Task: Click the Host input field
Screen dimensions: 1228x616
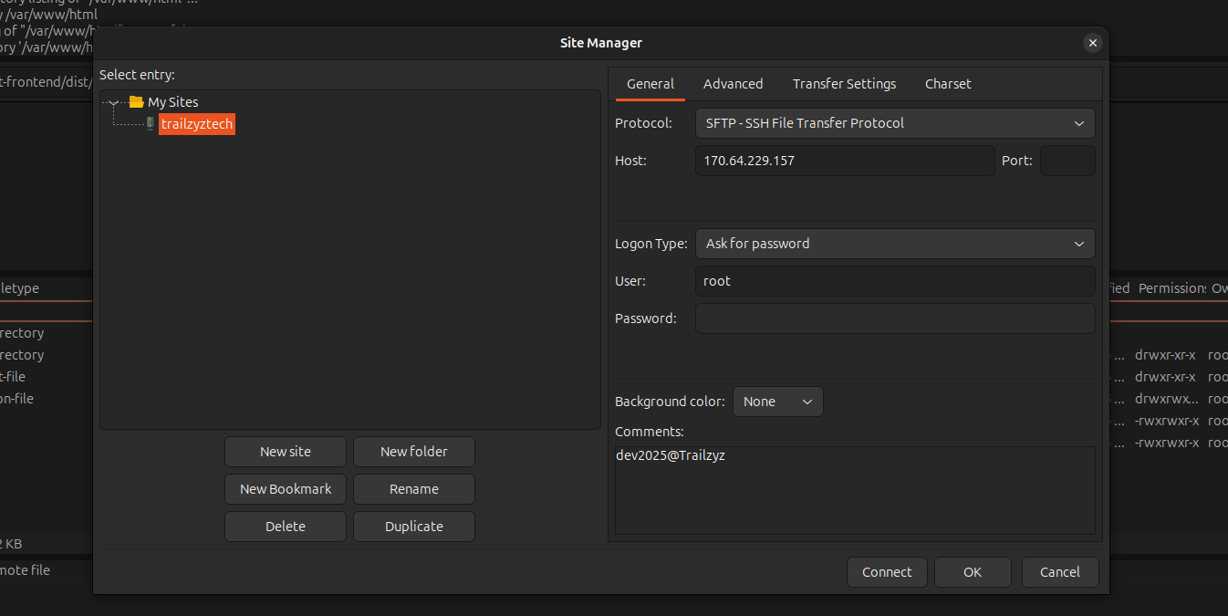Action: coord(845,161)
